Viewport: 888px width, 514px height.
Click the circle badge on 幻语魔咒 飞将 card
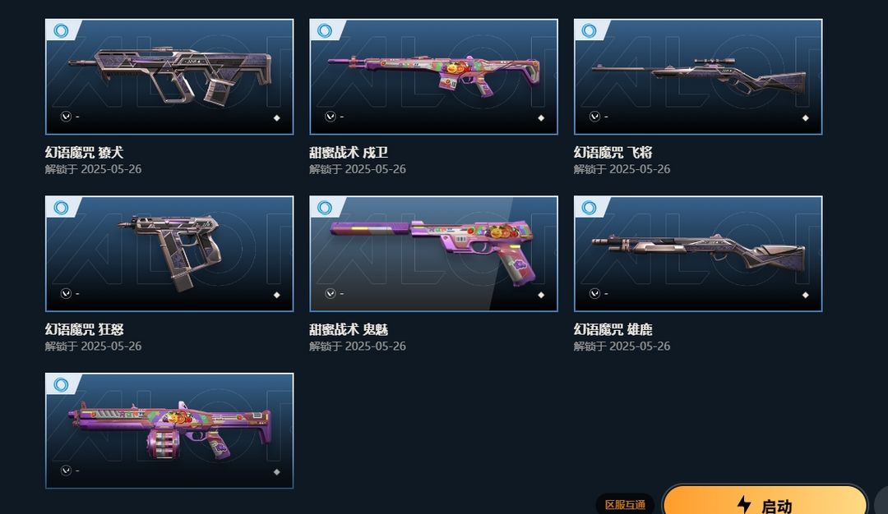(589, 30)
